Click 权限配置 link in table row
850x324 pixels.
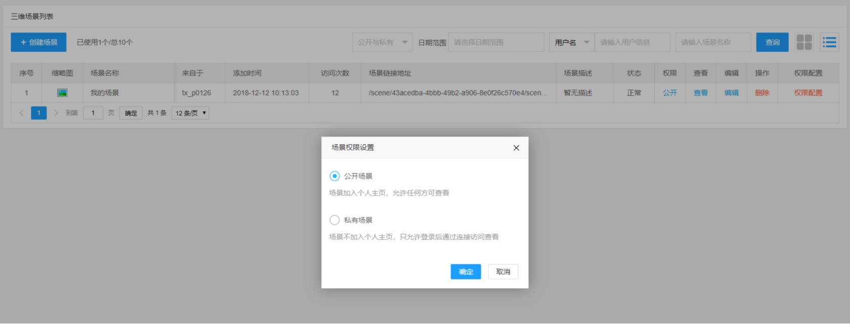808,93
